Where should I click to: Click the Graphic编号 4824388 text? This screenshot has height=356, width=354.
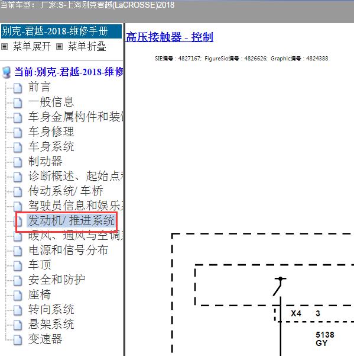[x=300, y=59]
